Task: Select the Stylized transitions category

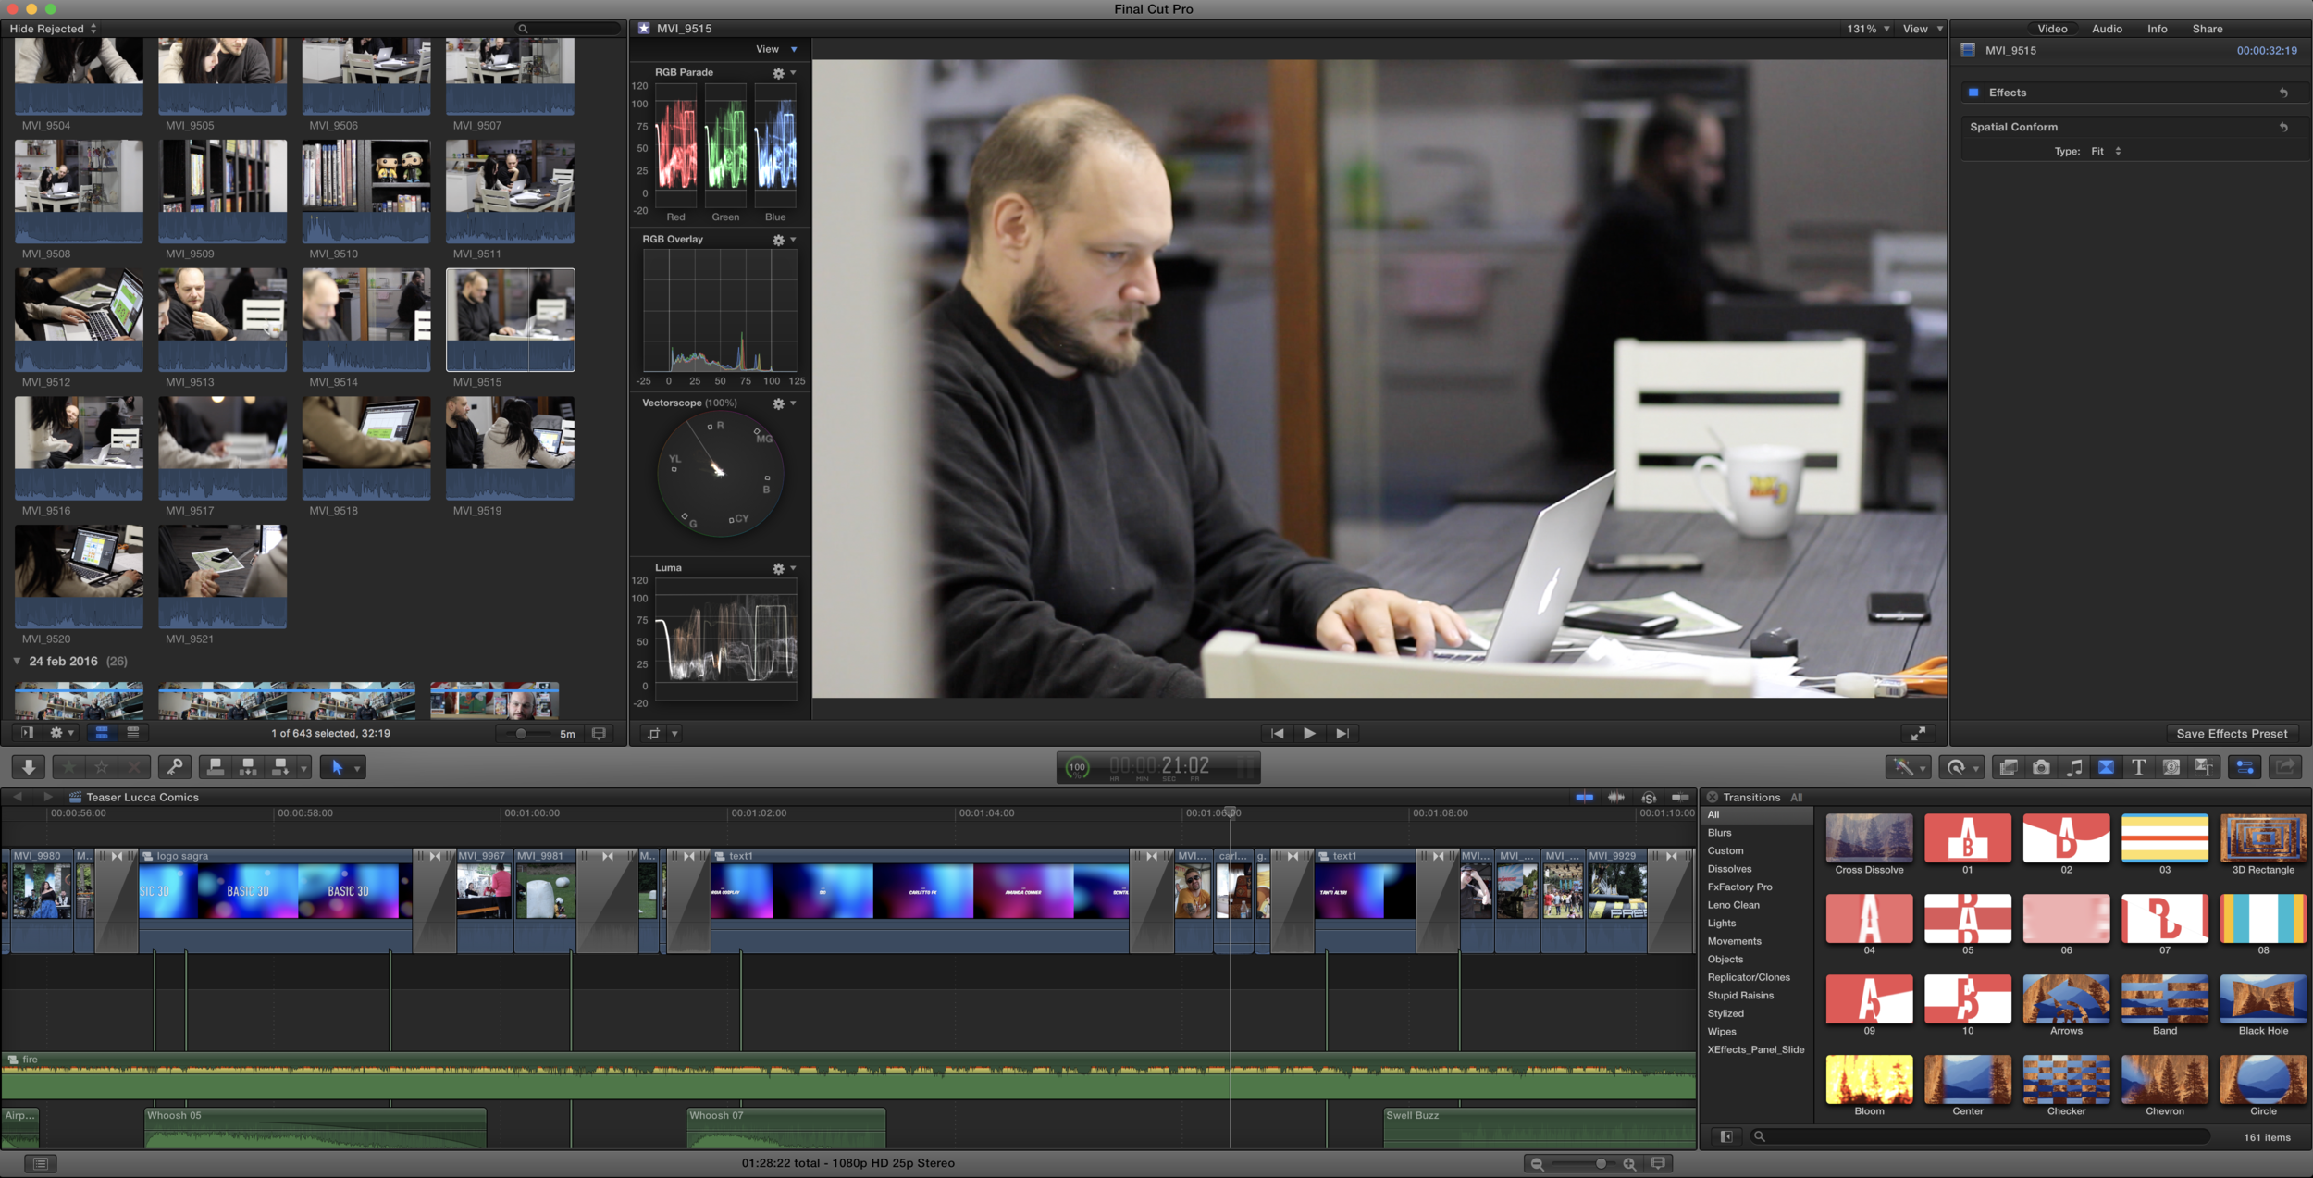Action: pos(1725,1013)
